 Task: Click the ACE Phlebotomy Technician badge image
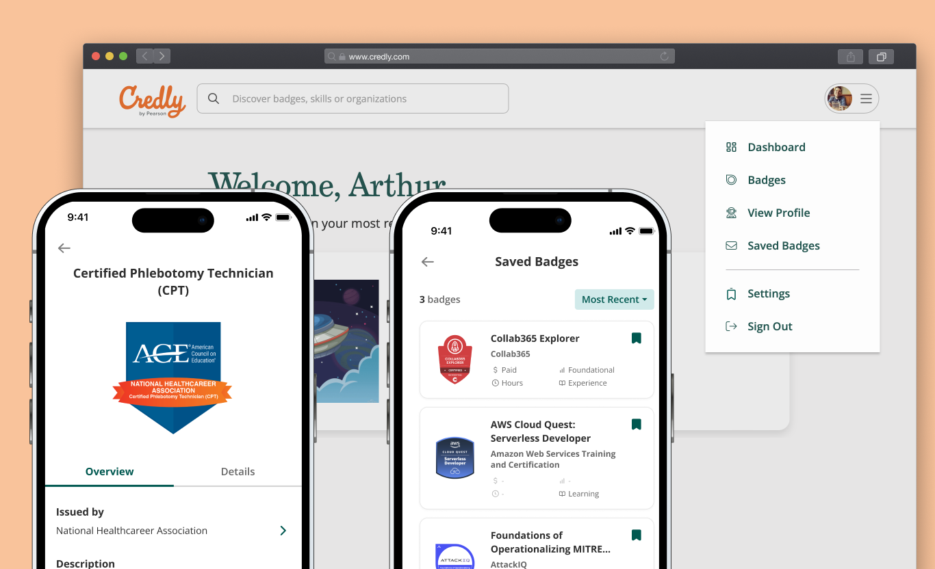tap(173, 378)
